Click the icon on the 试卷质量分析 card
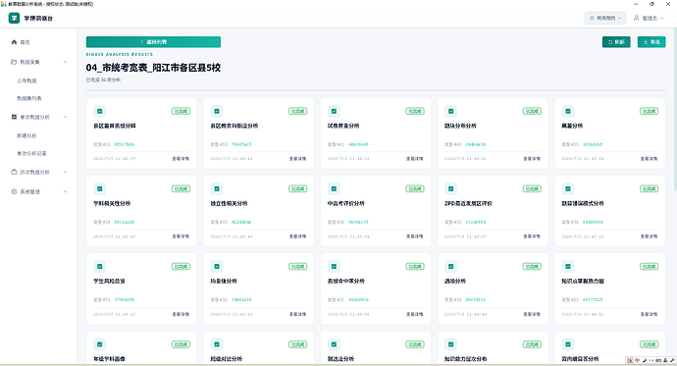This screenshot has width=677, height=366. [x=334, y=111]
